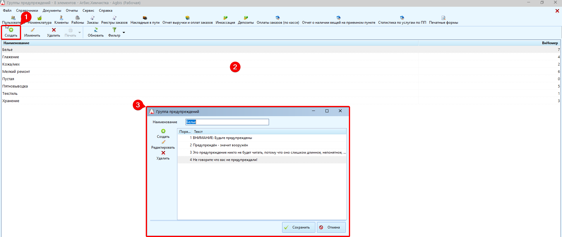
Task: Select the Хранение row
Action: tap(281, 101)
